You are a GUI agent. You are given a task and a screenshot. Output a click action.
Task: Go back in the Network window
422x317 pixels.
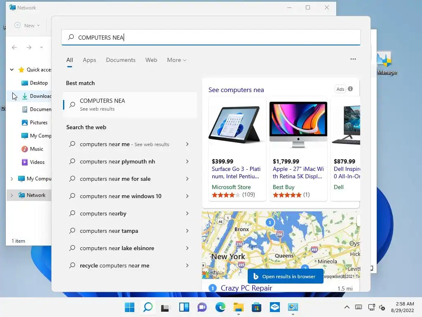pyautogui.click(x=14, y=47)
